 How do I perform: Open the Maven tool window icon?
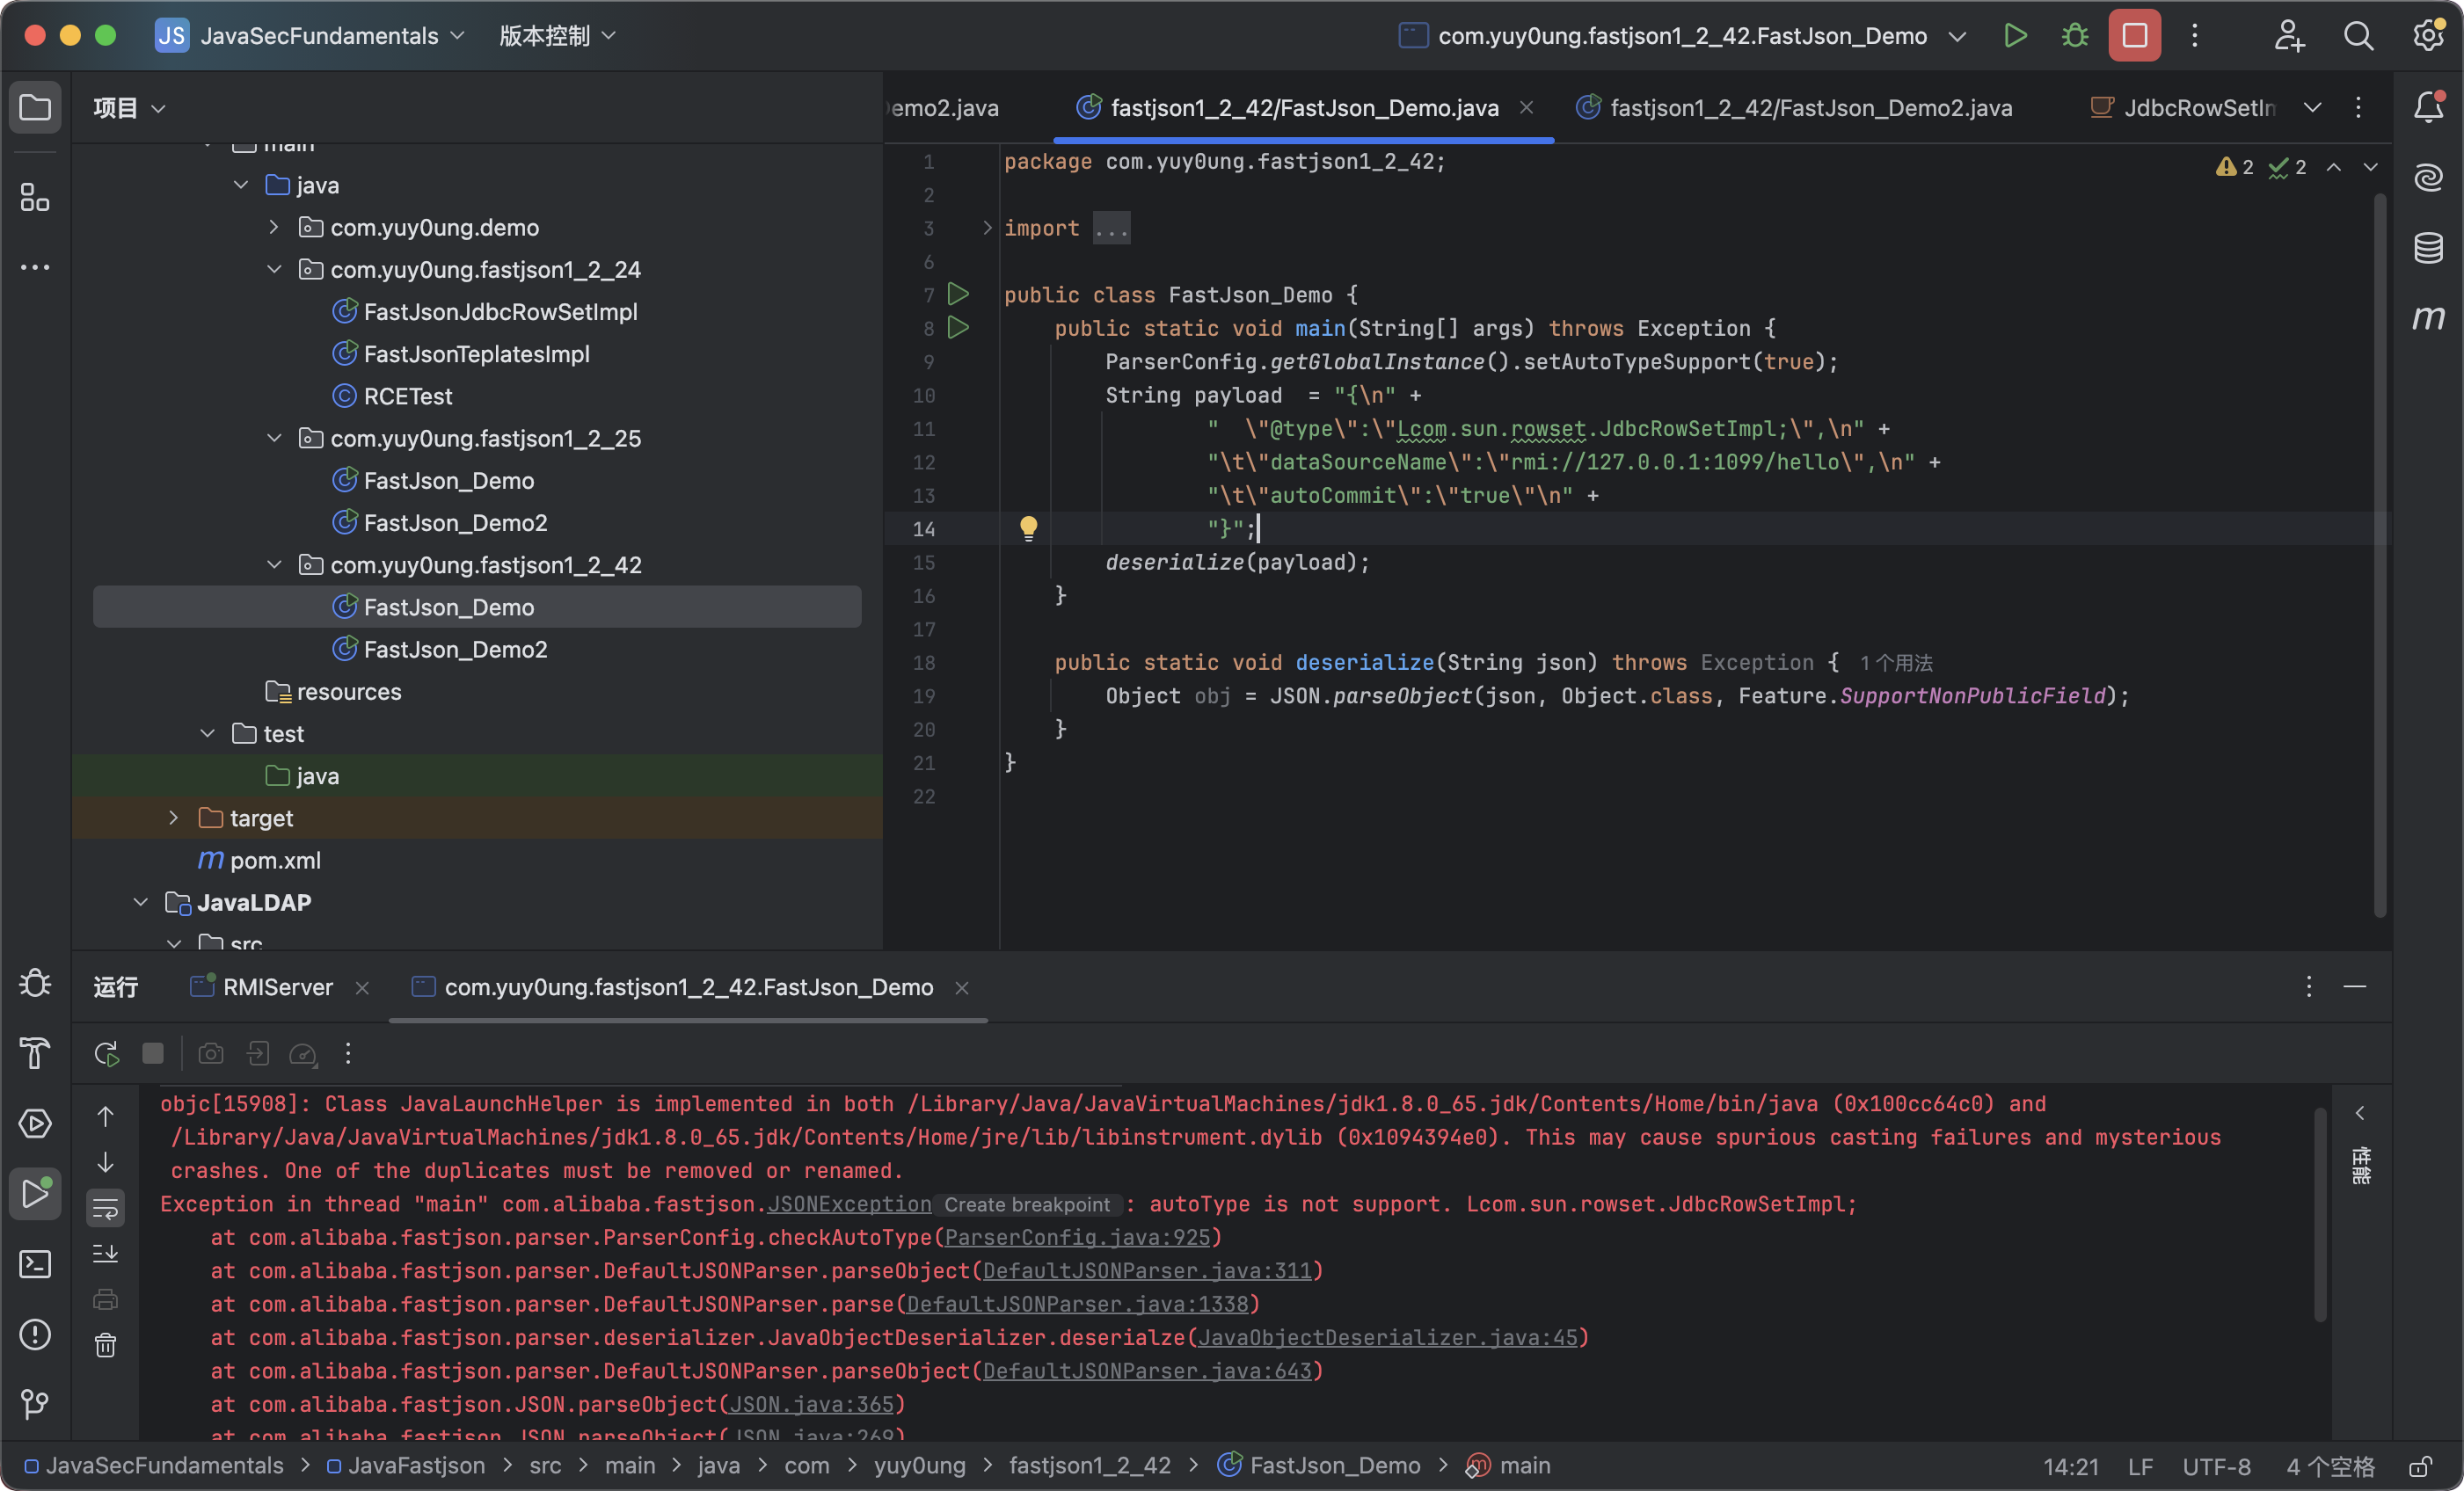click(x=2428, y=318)
